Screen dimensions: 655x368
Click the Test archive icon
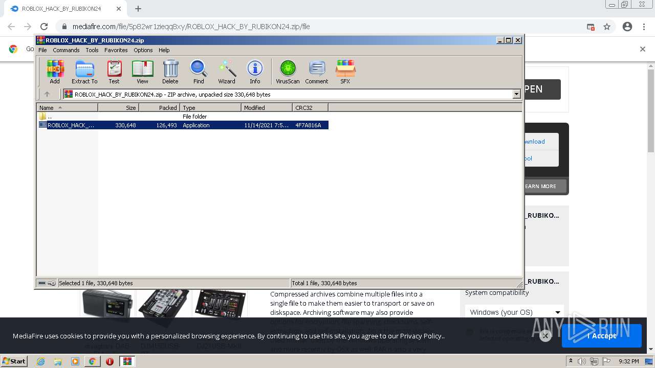114,72
